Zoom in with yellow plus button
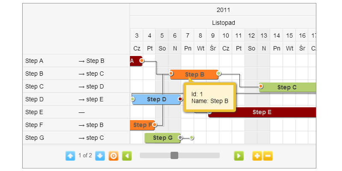 pyautogui.click(x=256, y=156)
